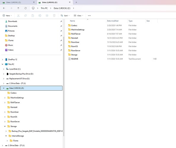Click the Share toolbar icon
176x148 pixels.
(x=47, y=16)
